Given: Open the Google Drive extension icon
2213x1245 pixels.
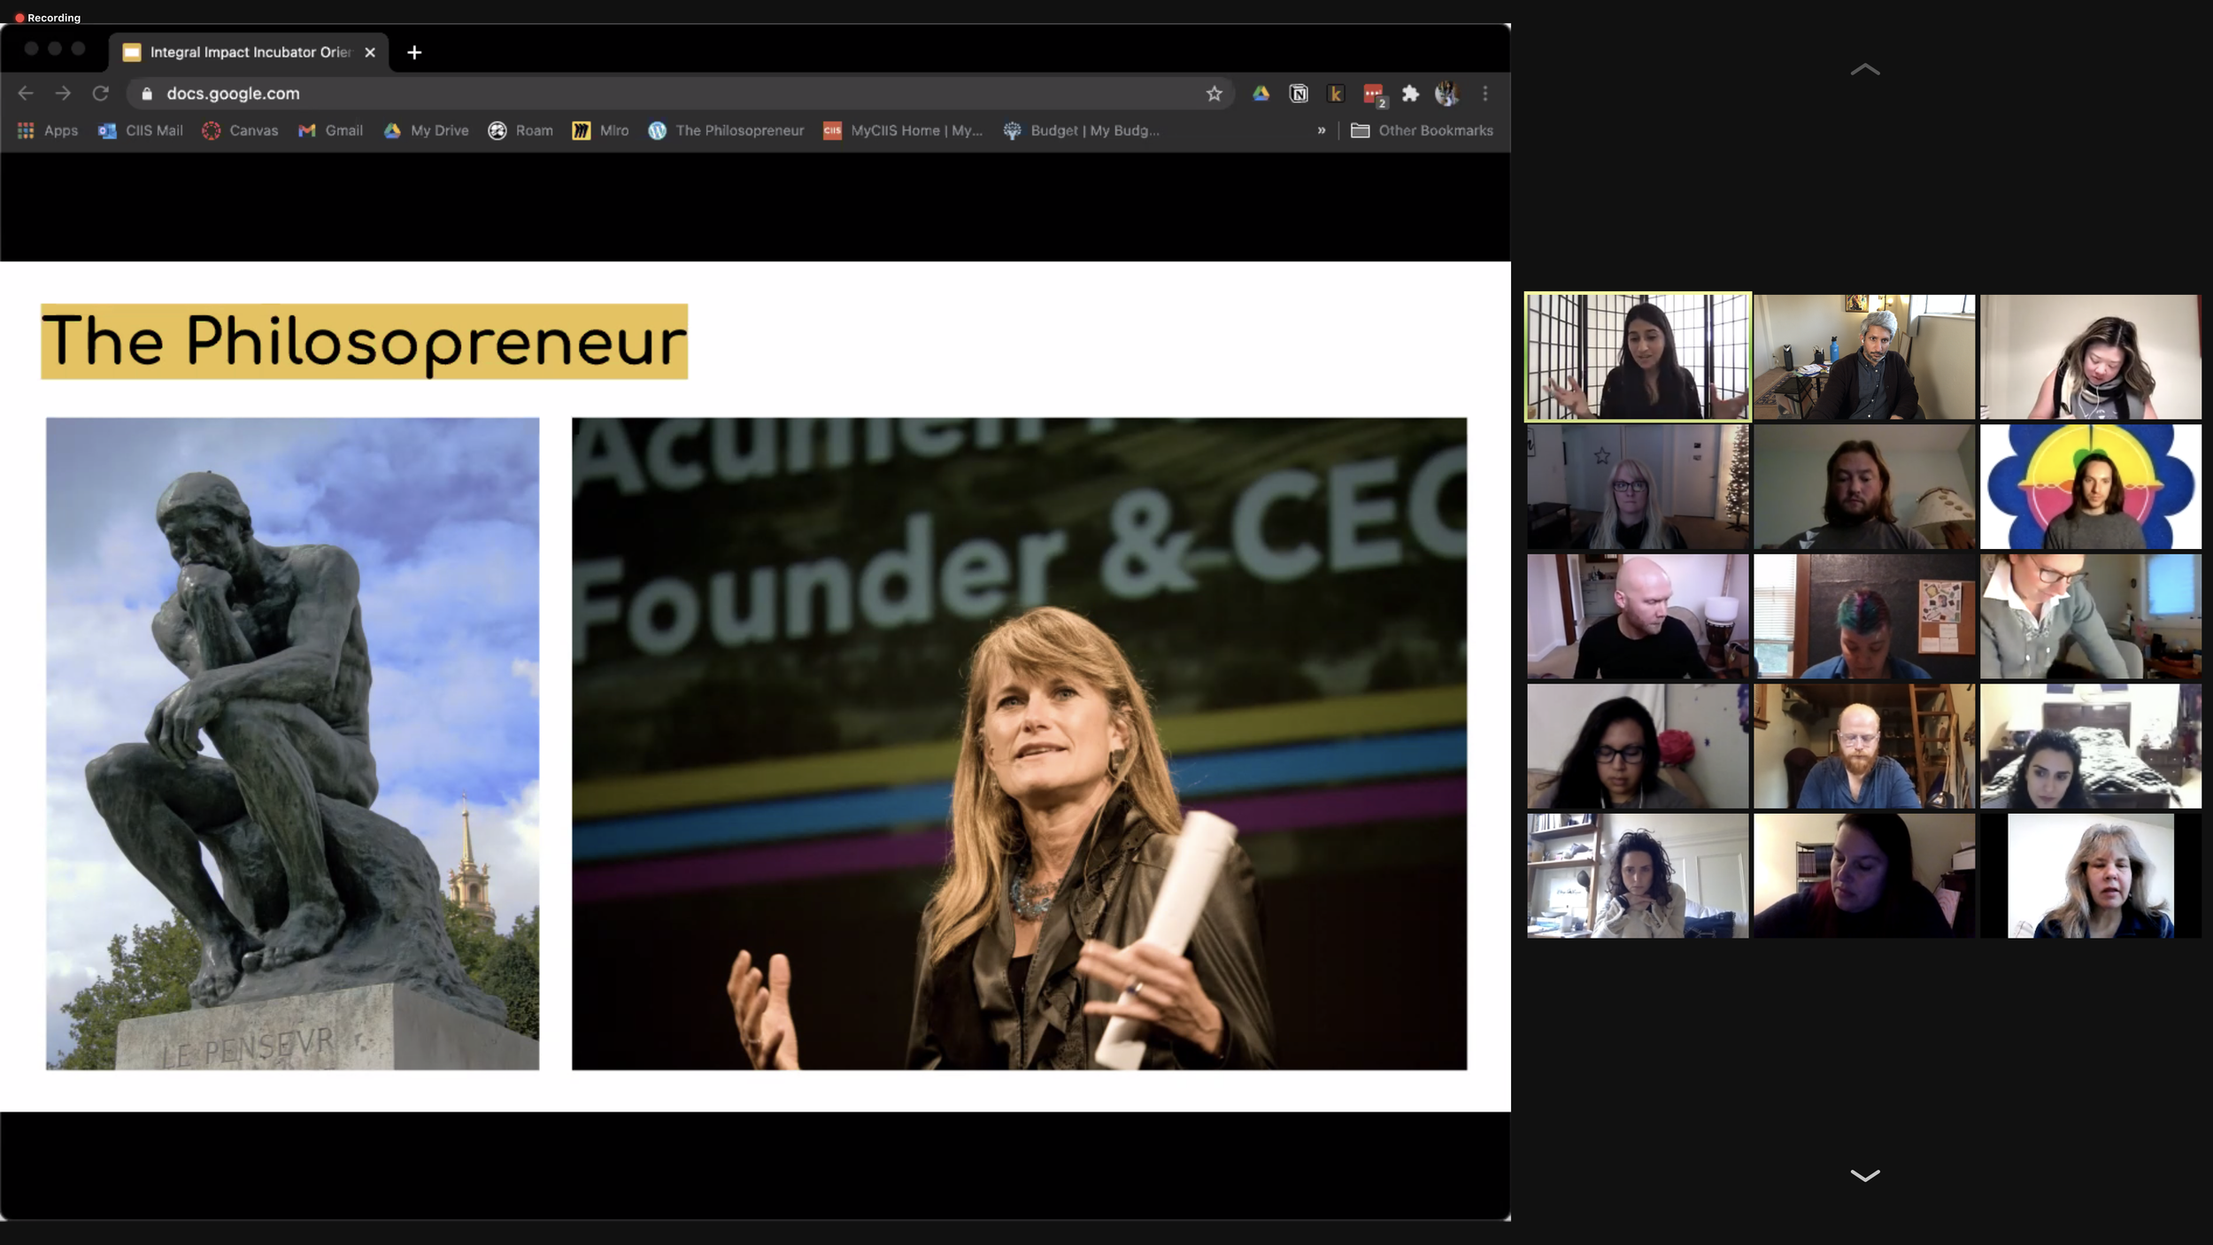Looking at the screenshot, I should [1261, 94].
